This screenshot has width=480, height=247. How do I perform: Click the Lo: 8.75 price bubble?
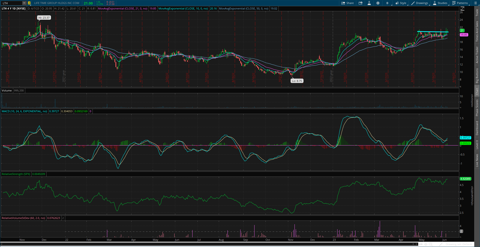point(297,81)
